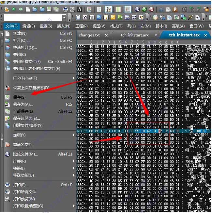Close the changes.txt tab
The height and width of the screenshot is (213, 212).
pos(106,35)
